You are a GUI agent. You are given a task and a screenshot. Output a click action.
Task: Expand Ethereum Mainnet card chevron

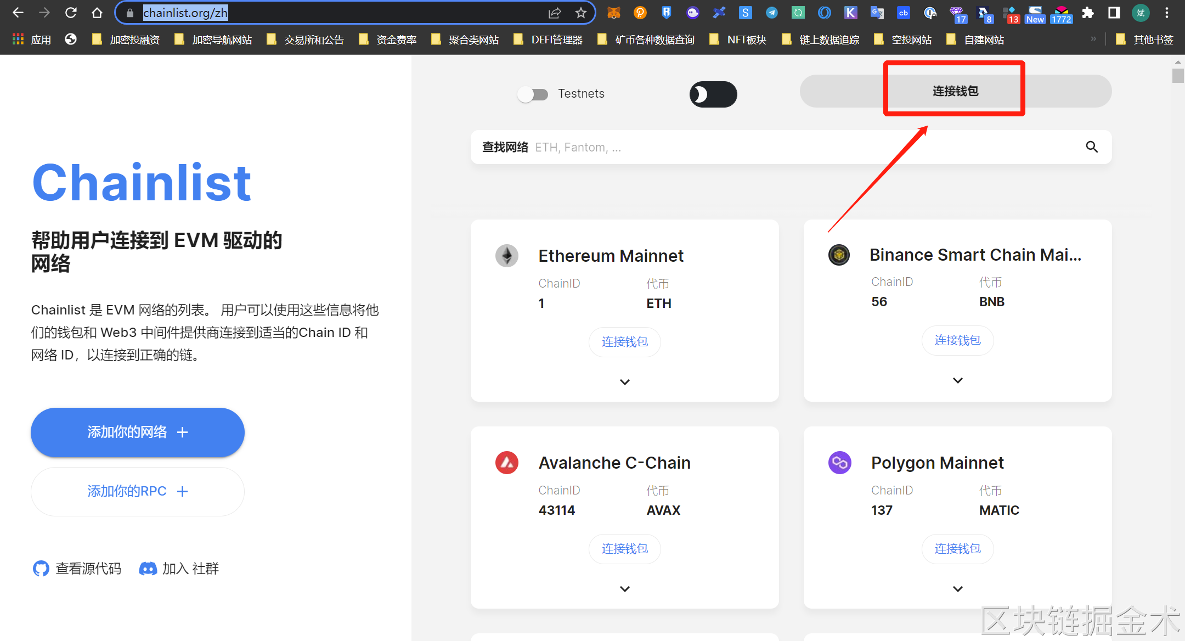click(624, 382)
